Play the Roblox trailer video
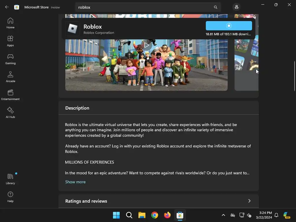Viewport: 296px width, 222px height. (147, 45)
